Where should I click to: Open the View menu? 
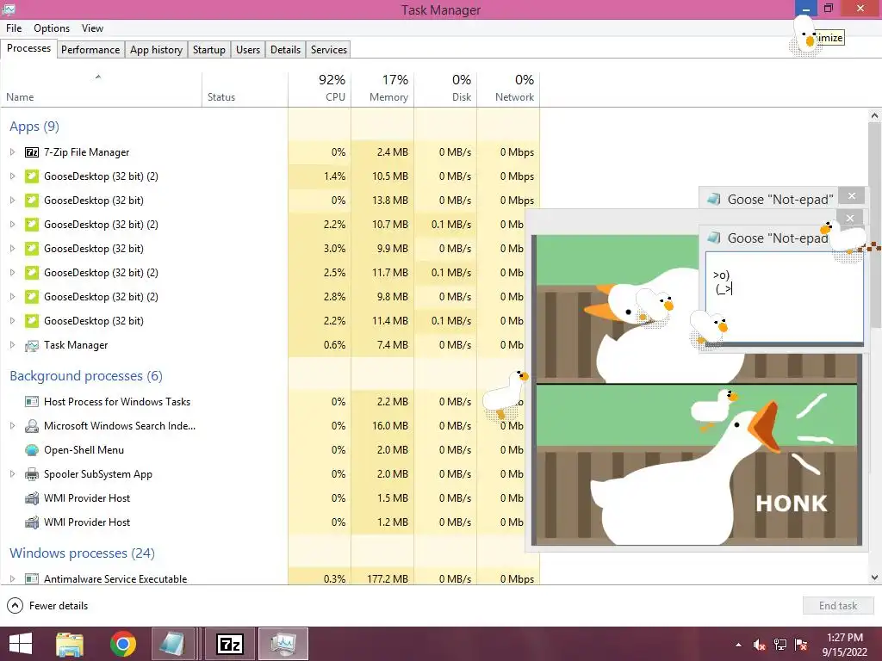(92, 28)
